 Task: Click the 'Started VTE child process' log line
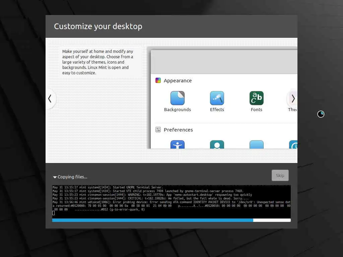tap(148, 191)
